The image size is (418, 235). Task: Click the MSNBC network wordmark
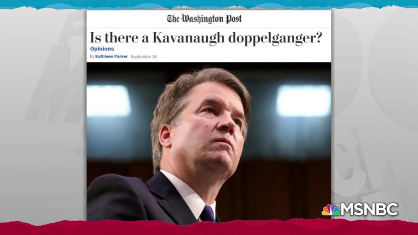[370, 210]
